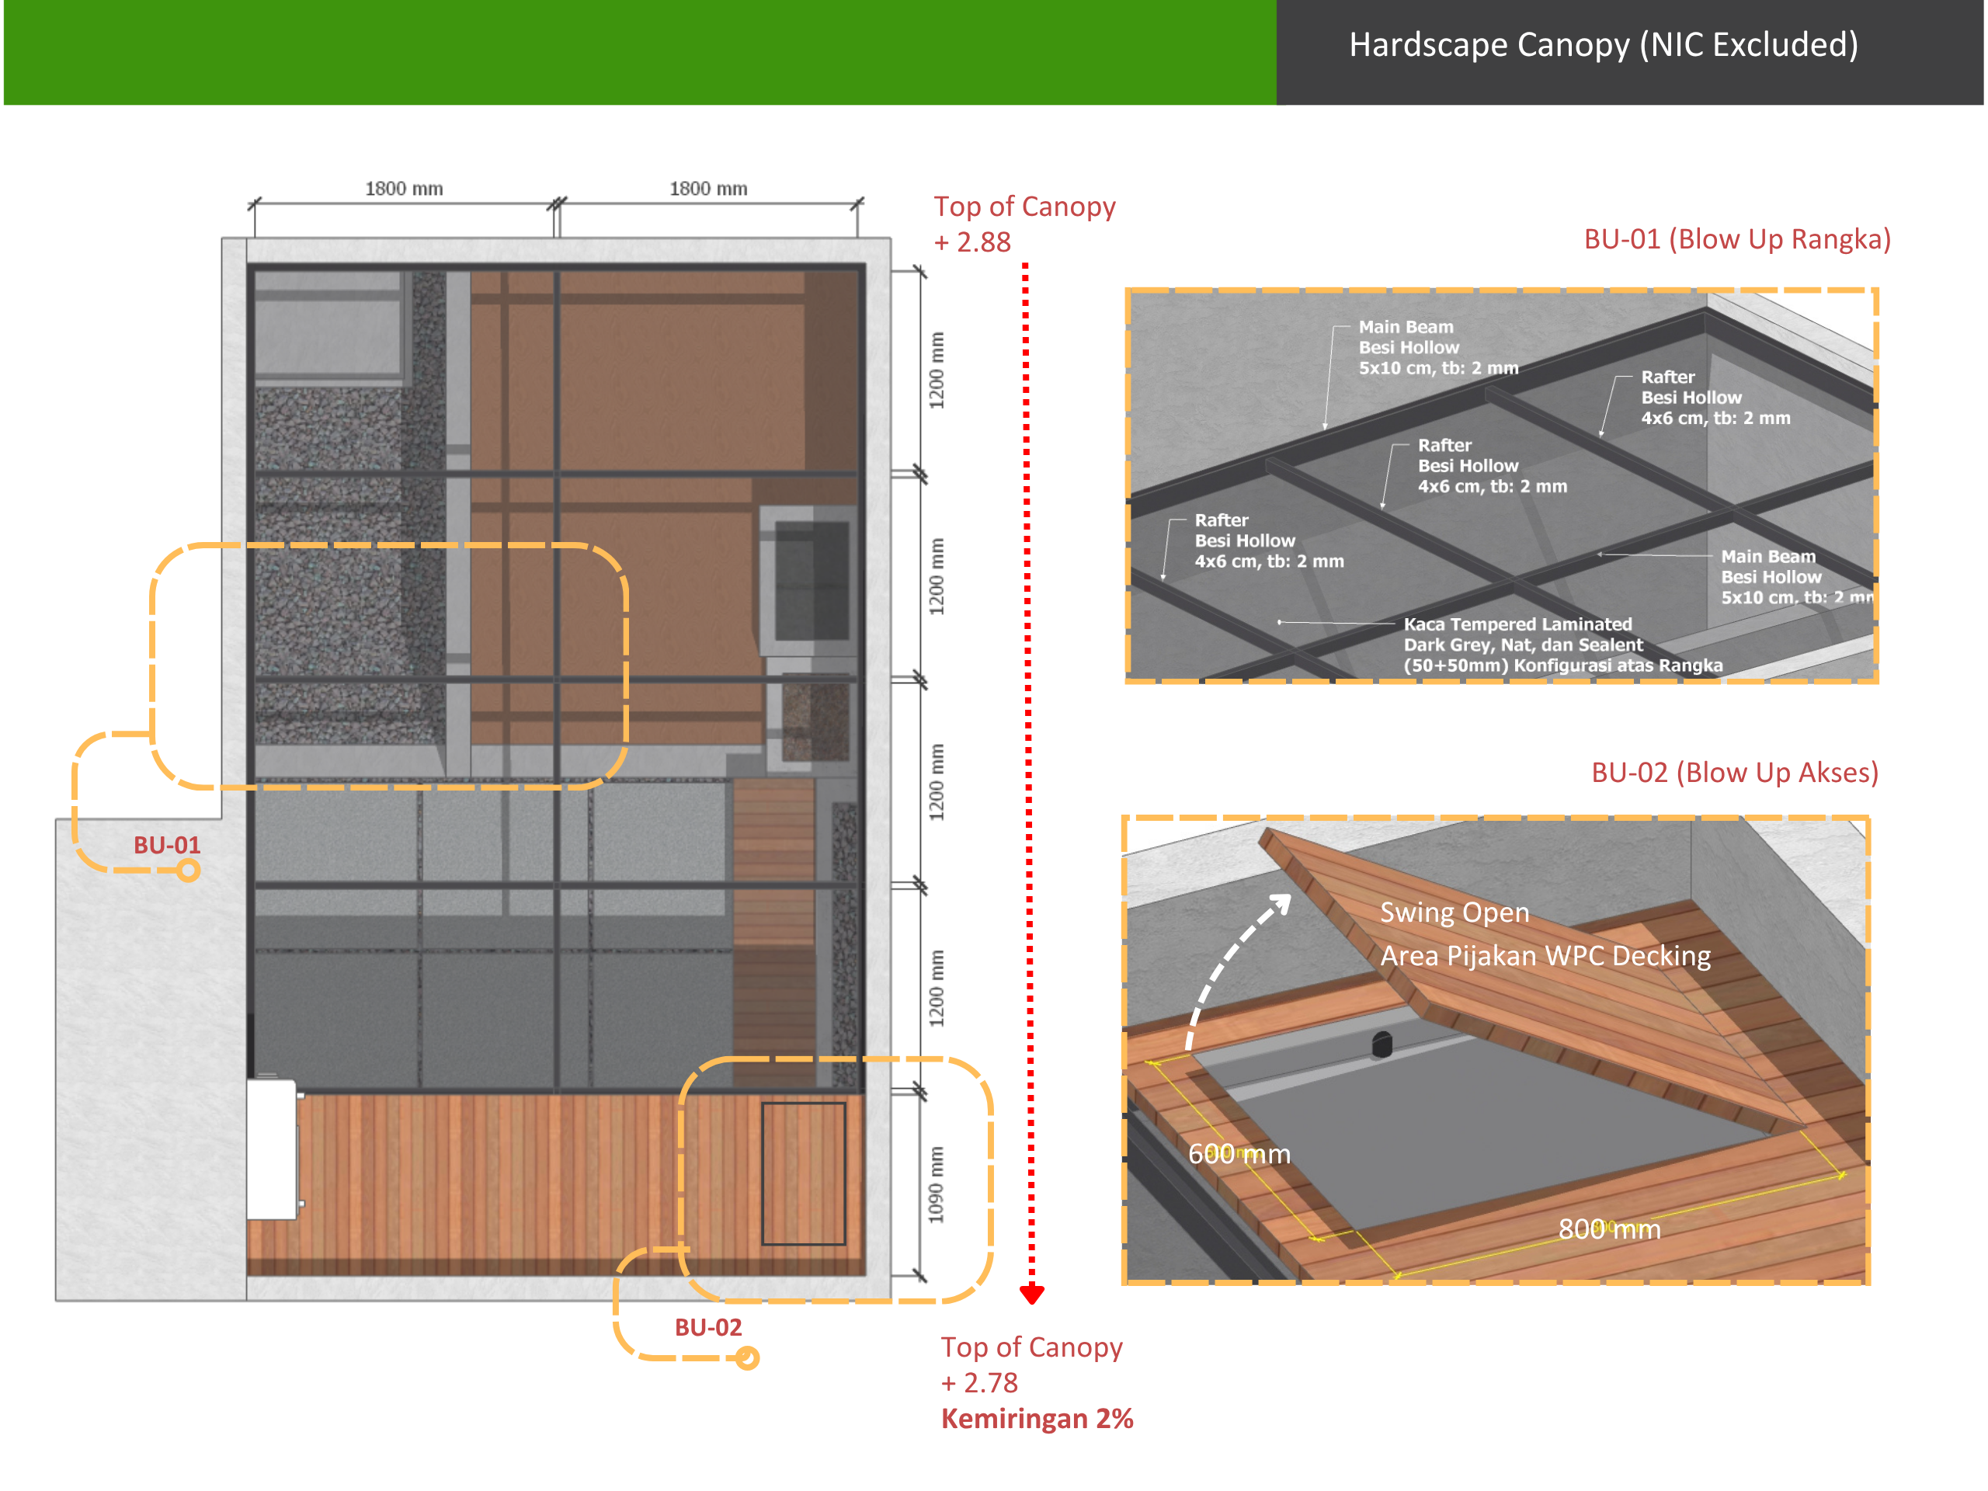The image size is (1988, 1491).
Task: Select the BU-01 callout circle marker
Action: click(x=189, y=870)
